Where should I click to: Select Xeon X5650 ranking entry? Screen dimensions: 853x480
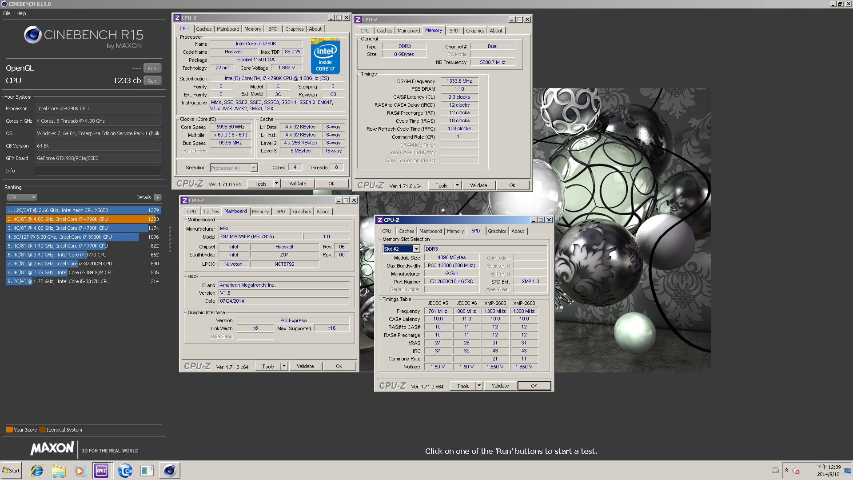(x=84, y=210)
